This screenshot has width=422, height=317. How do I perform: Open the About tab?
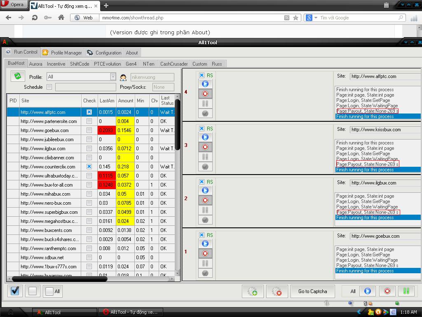(x=132, y=52)
